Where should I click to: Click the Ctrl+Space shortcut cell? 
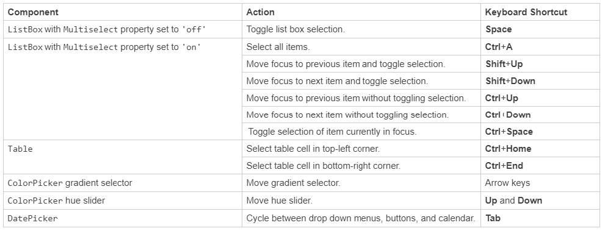[x=540, y=132]
